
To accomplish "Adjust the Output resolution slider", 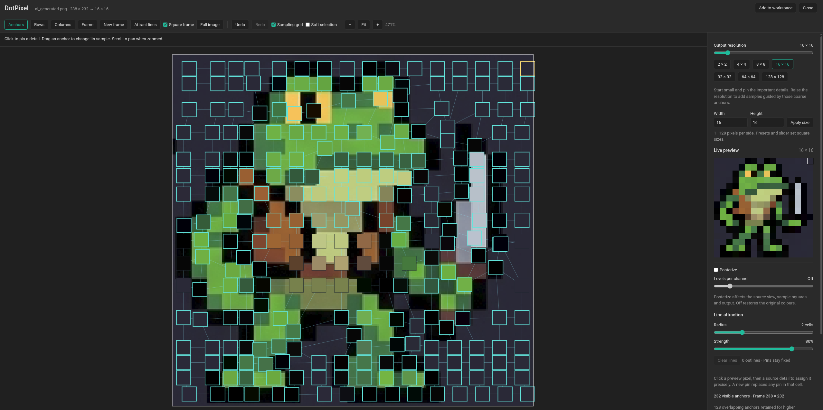I will pos(763,53).
